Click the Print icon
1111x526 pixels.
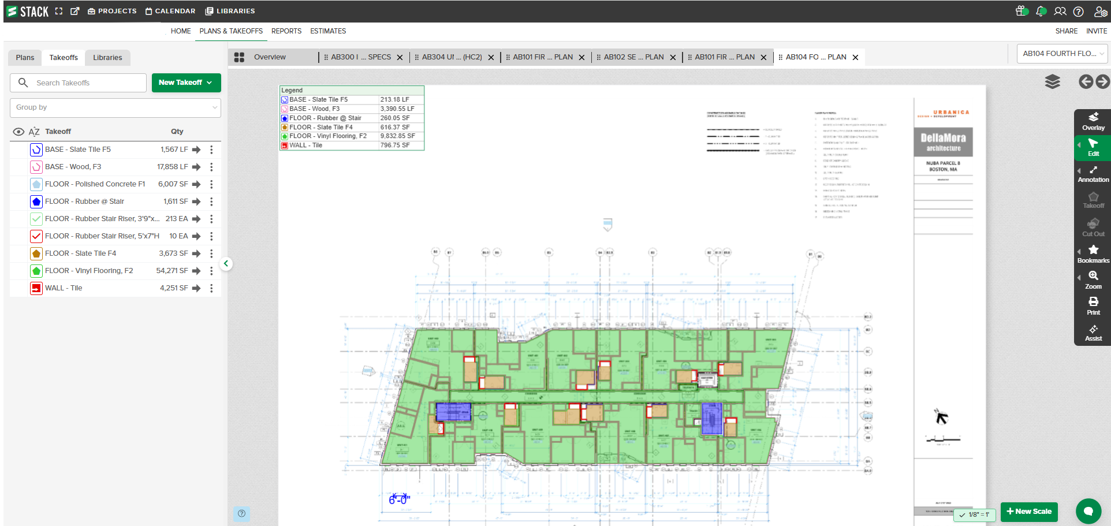(1093, 305)
